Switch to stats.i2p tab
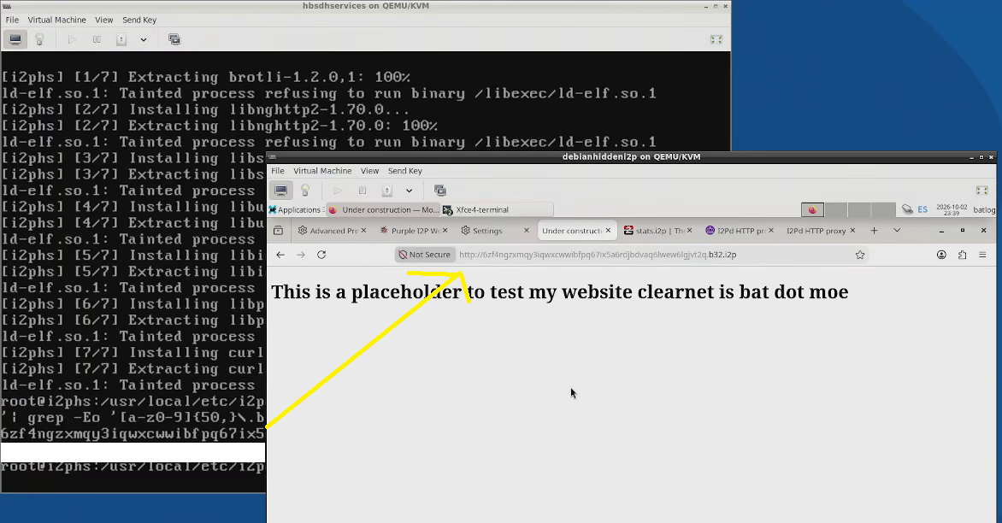 click(x=654, y=231)
